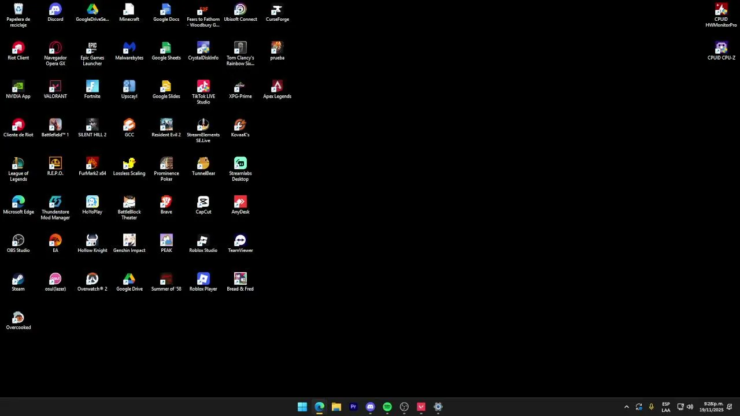Select the Google Drive desktop icon
This screenshot has width=740, height=416.
pyautogui.click(x=129, y=283)
